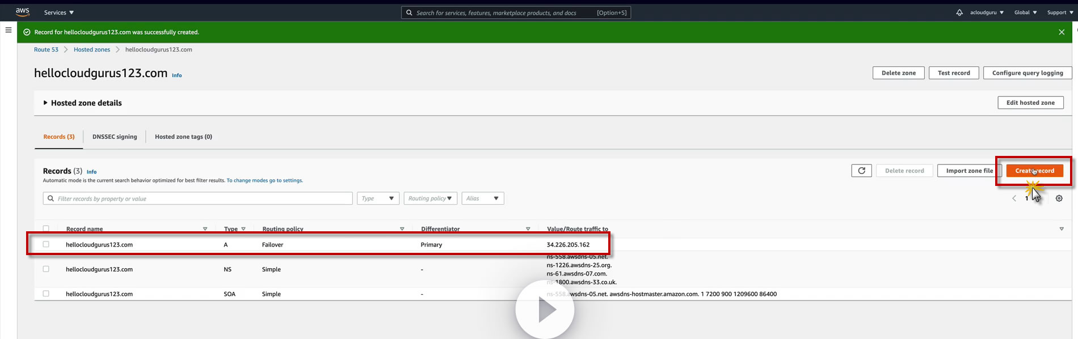Screen dimensions: 1078x339
Task: Play the video overlay button
Action: 545,310
